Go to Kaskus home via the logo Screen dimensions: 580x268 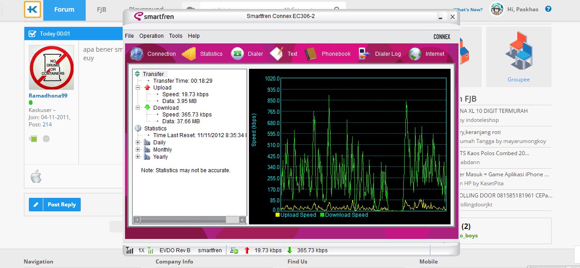point(32,9)
